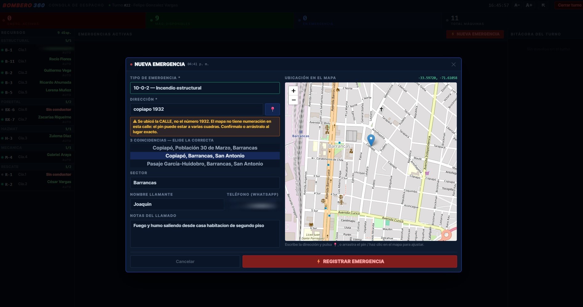Click the Barrancas label on the map
This screenshot has height=307, width=583.
pyautogui.click(x=339, y=146)
